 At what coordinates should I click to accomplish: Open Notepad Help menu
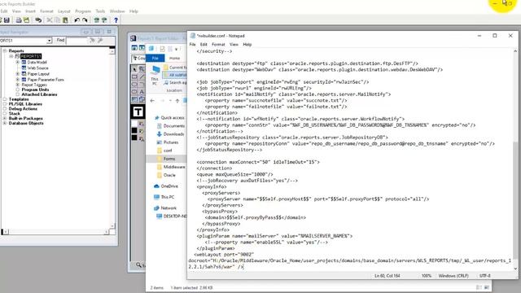click(x=247, y=44)
